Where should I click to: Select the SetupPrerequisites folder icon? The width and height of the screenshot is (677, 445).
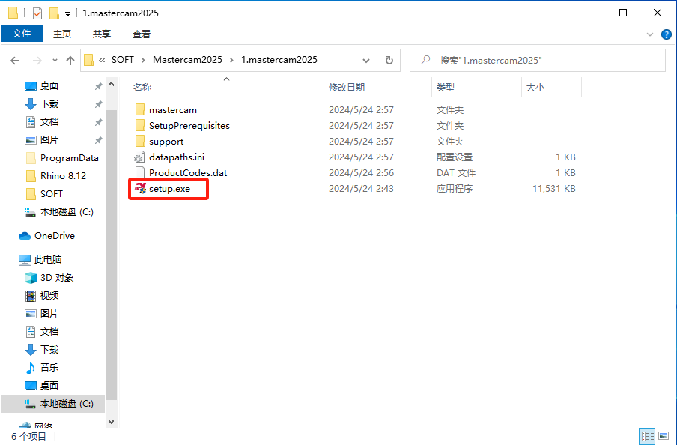(140, 126)
